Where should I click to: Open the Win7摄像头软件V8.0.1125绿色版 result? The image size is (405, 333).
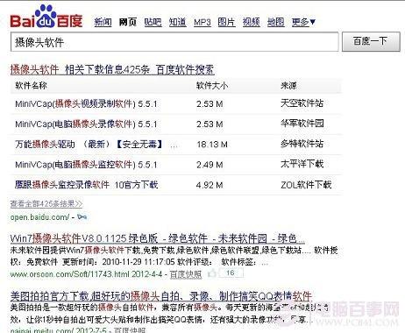point(158,238)
